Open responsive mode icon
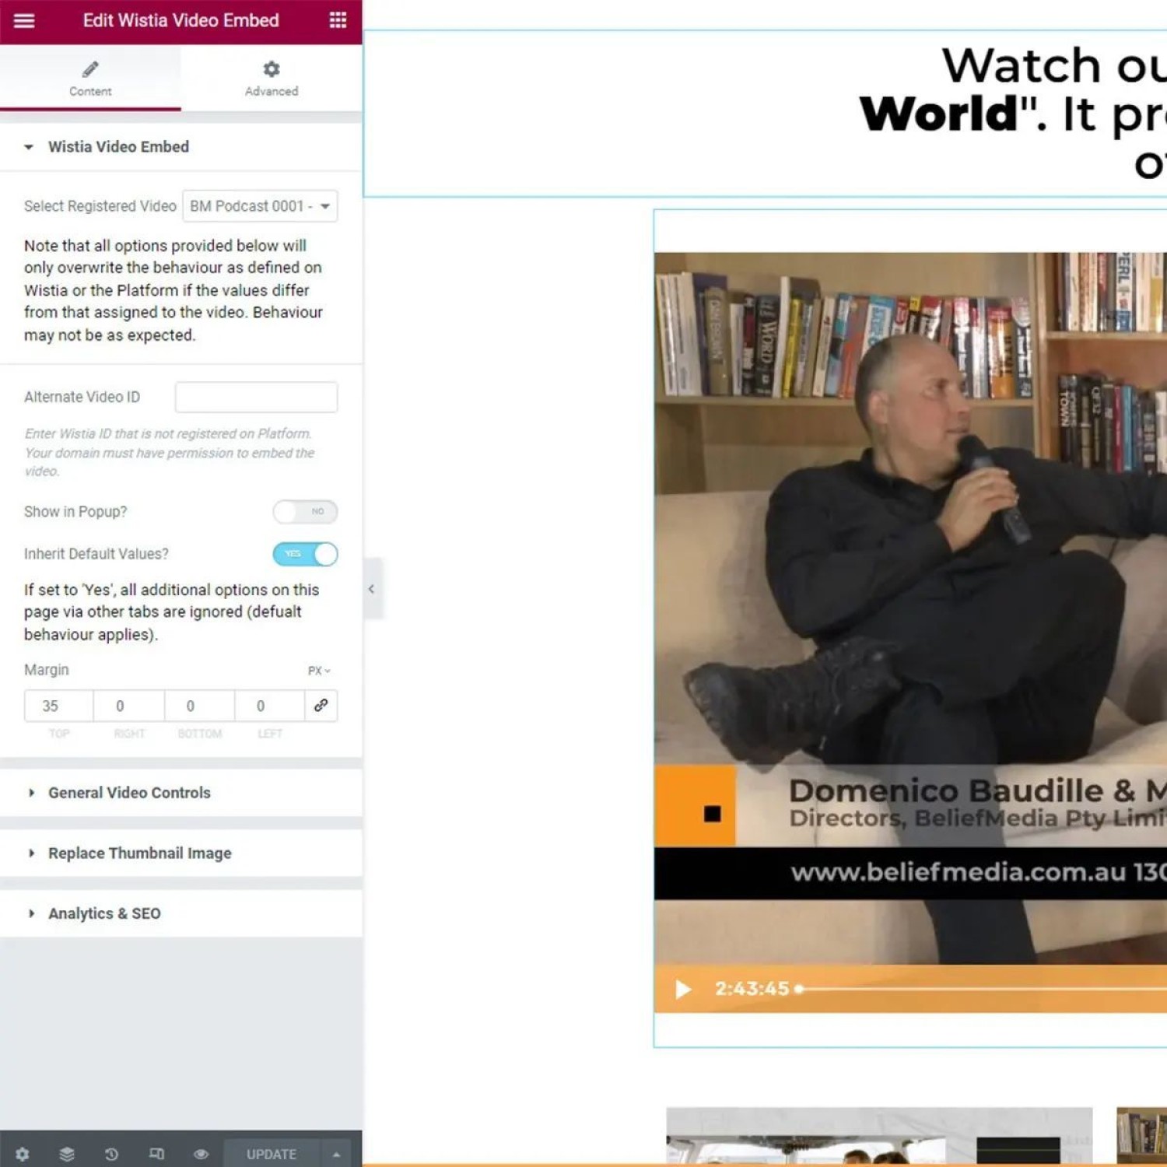The width and height of the screenshot is (1167, 1167). (156, 1154)
